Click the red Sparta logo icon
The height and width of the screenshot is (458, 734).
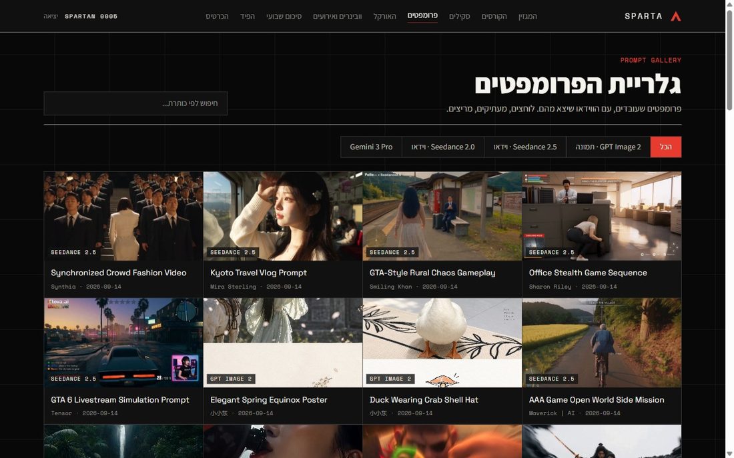pos(675,17)
